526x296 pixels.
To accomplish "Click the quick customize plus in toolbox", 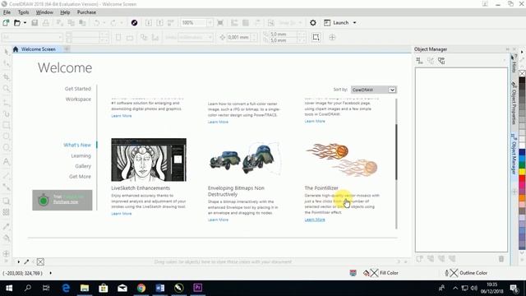I will (6, 254).
